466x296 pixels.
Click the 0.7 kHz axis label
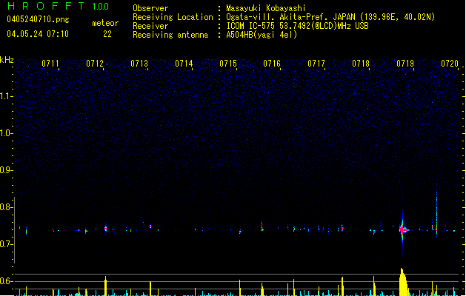click(7, 244)
